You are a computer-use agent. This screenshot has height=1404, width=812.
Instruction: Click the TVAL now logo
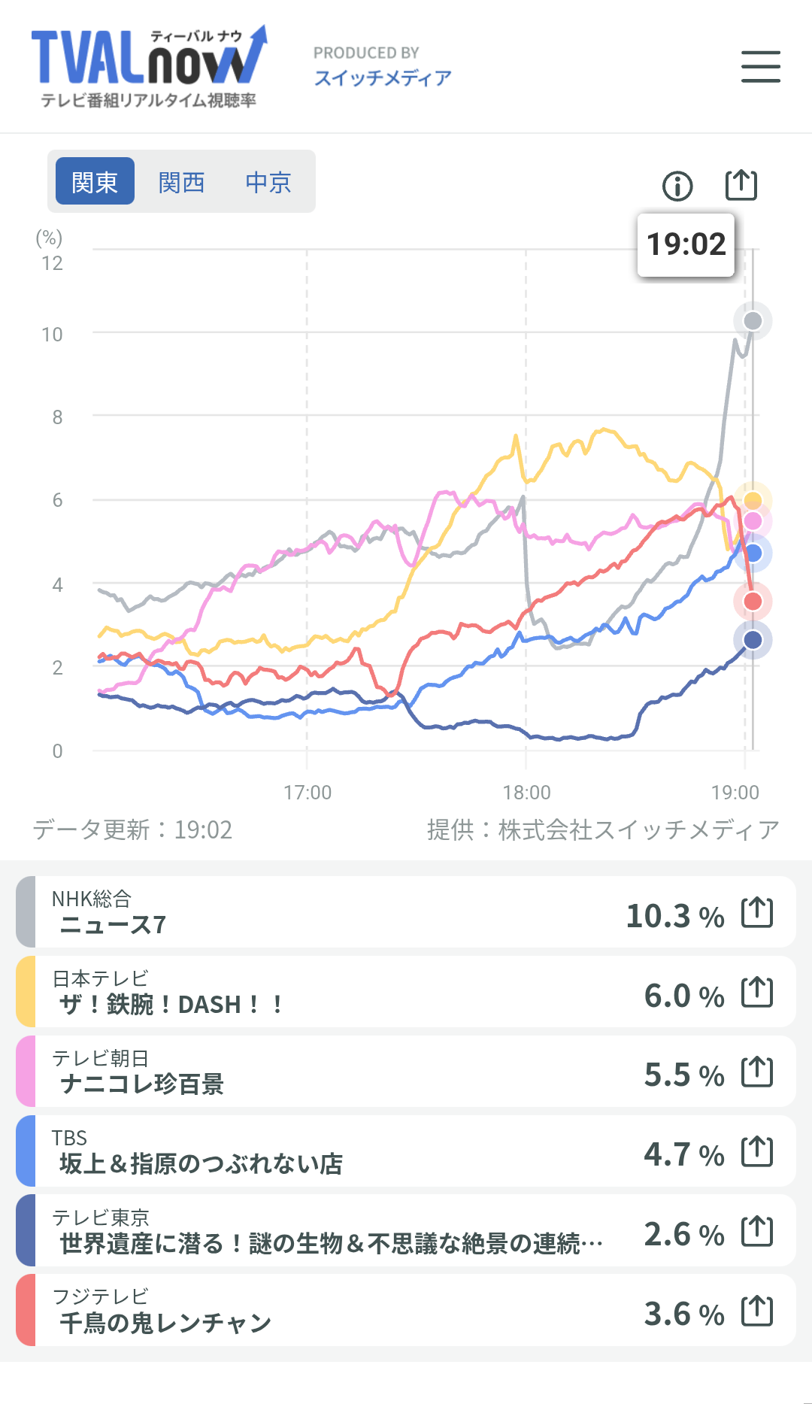pos(150,66)
